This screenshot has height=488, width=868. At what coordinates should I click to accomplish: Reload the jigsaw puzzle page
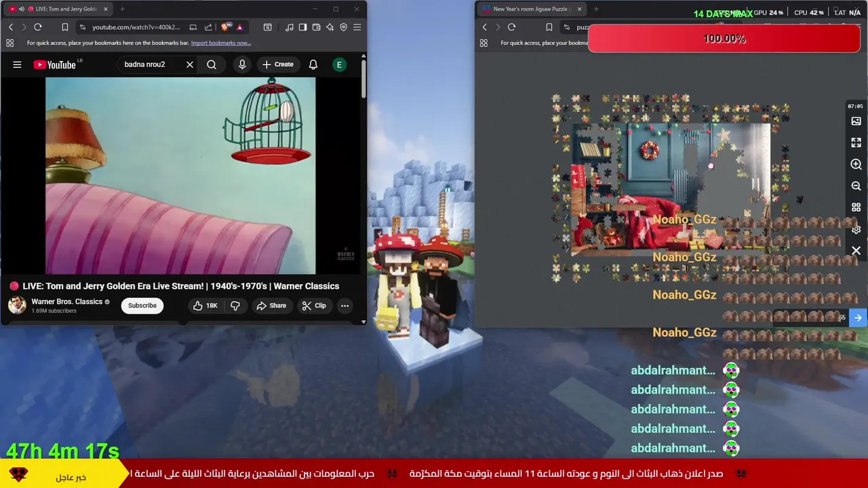tap(511, 27)
